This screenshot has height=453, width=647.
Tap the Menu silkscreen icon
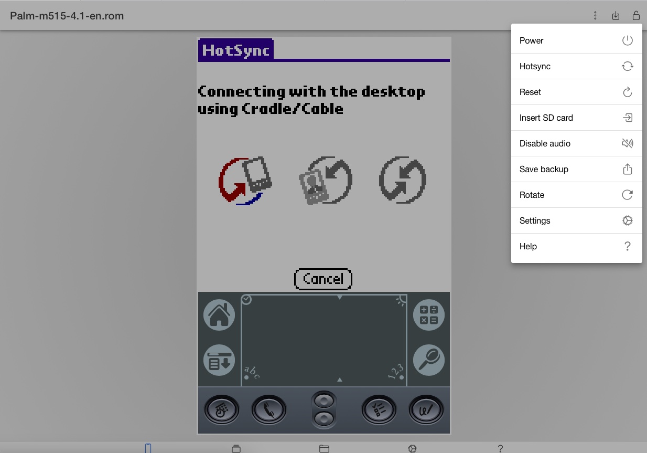219,360
